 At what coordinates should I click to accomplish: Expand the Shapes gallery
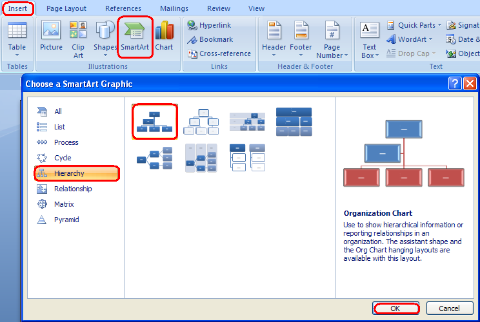pos(105,39)
